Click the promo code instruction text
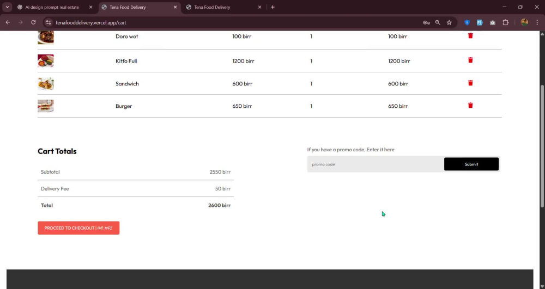Viewport: 545px width, 289px height. [350, 150]
